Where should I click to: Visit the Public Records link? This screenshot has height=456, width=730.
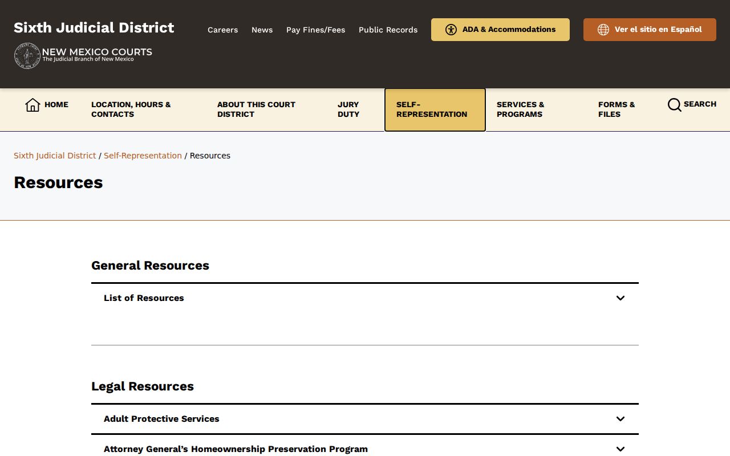pyautogui.click(x=388, y=30)
